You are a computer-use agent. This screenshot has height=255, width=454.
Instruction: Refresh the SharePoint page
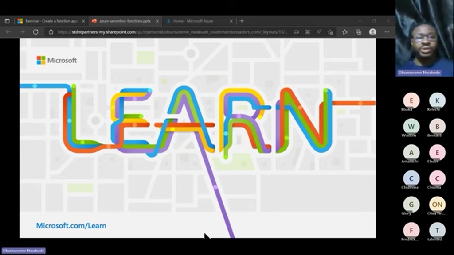tap(35, 32)
